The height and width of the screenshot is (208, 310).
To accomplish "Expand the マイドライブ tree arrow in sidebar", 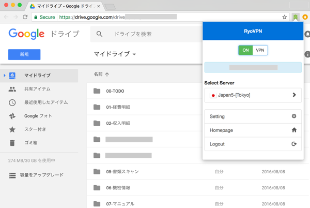I will [5, 76].
